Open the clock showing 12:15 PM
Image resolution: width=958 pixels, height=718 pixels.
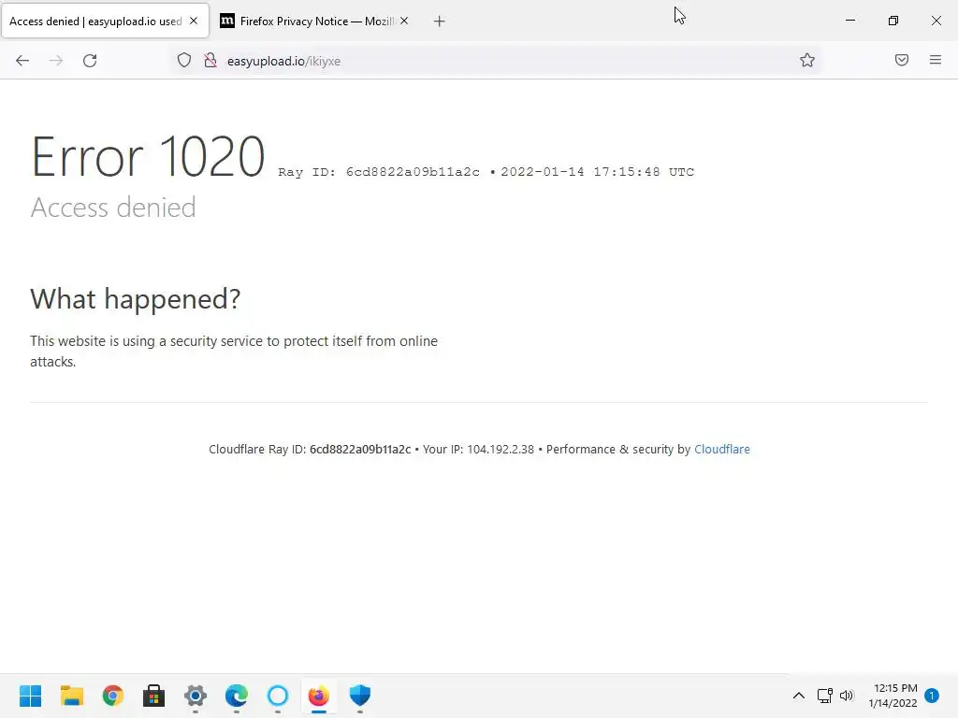893,696
